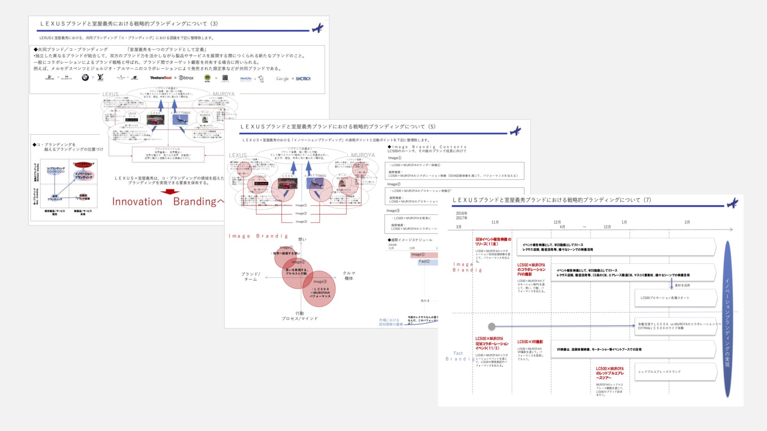Click red heading 'LC500×VR撮影'
767x431 pixels.
pos(530,342)
